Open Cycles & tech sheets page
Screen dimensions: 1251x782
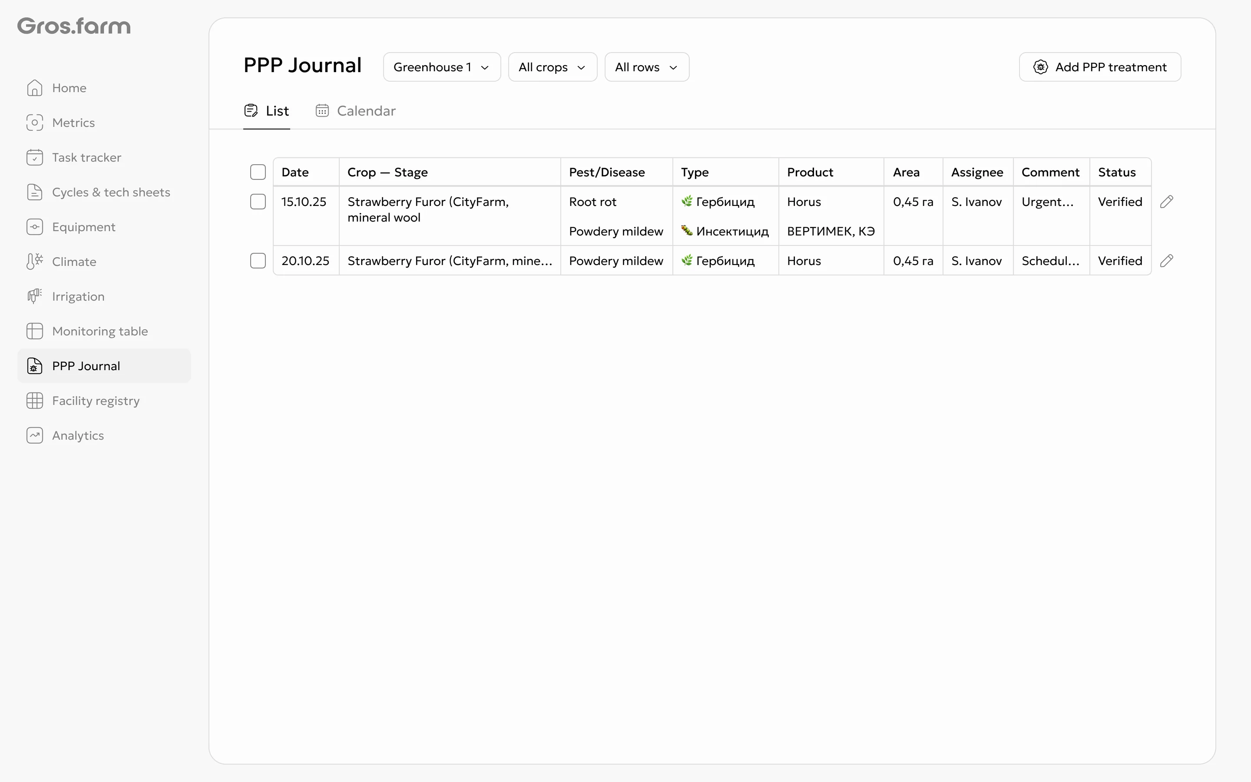(104, 192)
